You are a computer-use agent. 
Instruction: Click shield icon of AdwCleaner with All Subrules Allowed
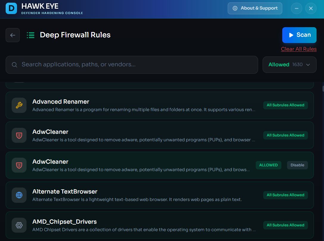tap(19, 135)
